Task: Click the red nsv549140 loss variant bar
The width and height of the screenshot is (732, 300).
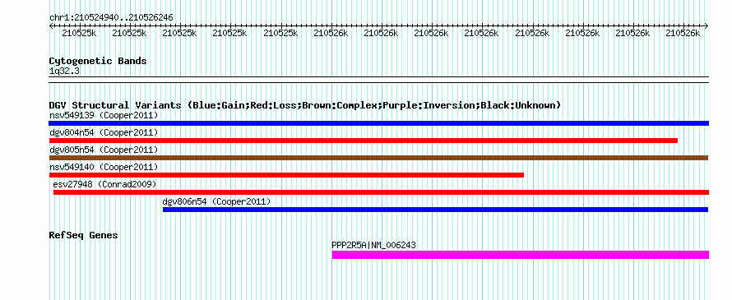Action: click(x=286, y=175)
